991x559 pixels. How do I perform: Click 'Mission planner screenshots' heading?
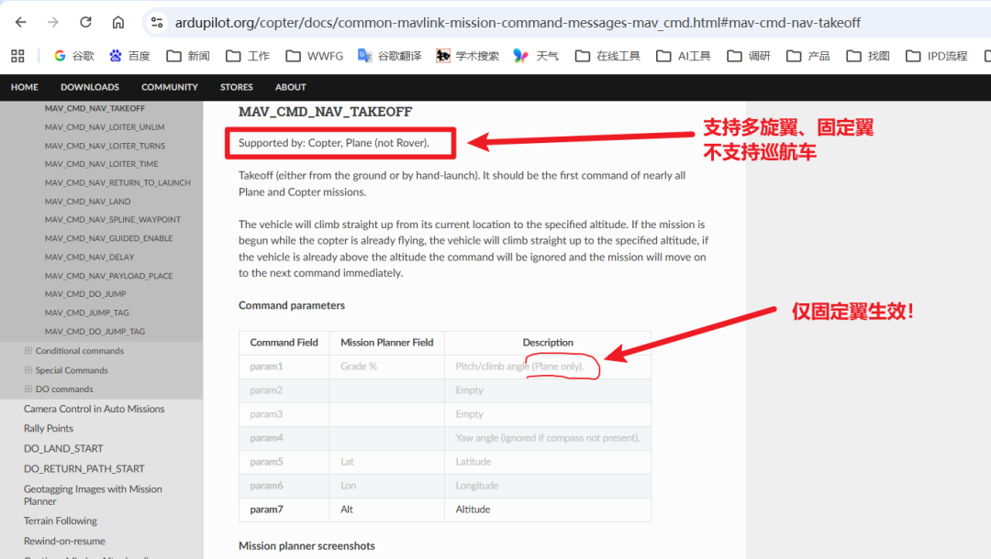(306, 546)
